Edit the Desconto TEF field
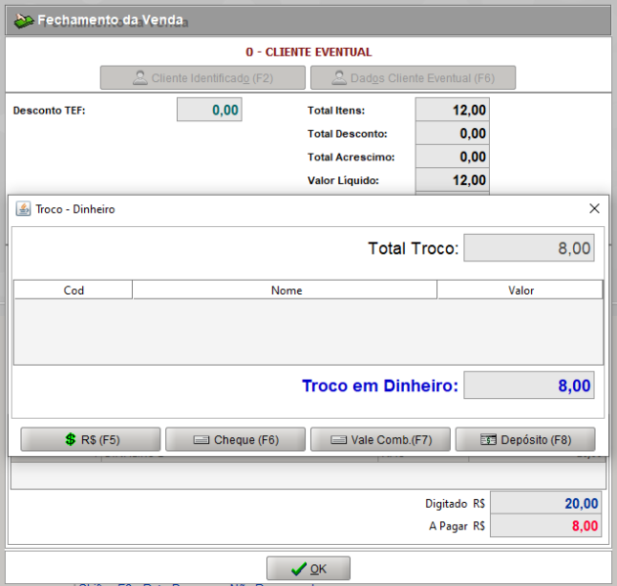This screenshot has width=617, height=586. coord(209,111)
